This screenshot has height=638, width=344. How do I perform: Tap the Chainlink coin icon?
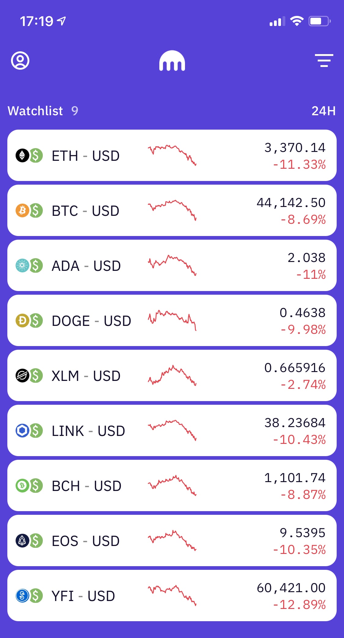[22, 431]
